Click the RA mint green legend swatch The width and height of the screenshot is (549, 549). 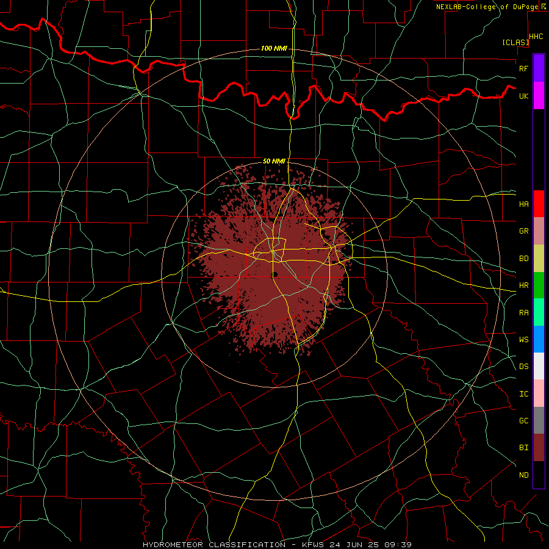click(x=539, y=312)
